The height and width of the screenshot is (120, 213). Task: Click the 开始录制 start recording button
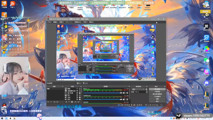click(x=157, y=91)
